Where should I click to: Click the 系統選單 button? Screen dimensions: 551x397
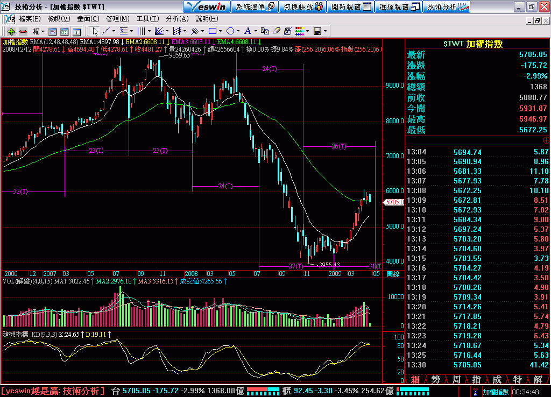click(255, 6)
